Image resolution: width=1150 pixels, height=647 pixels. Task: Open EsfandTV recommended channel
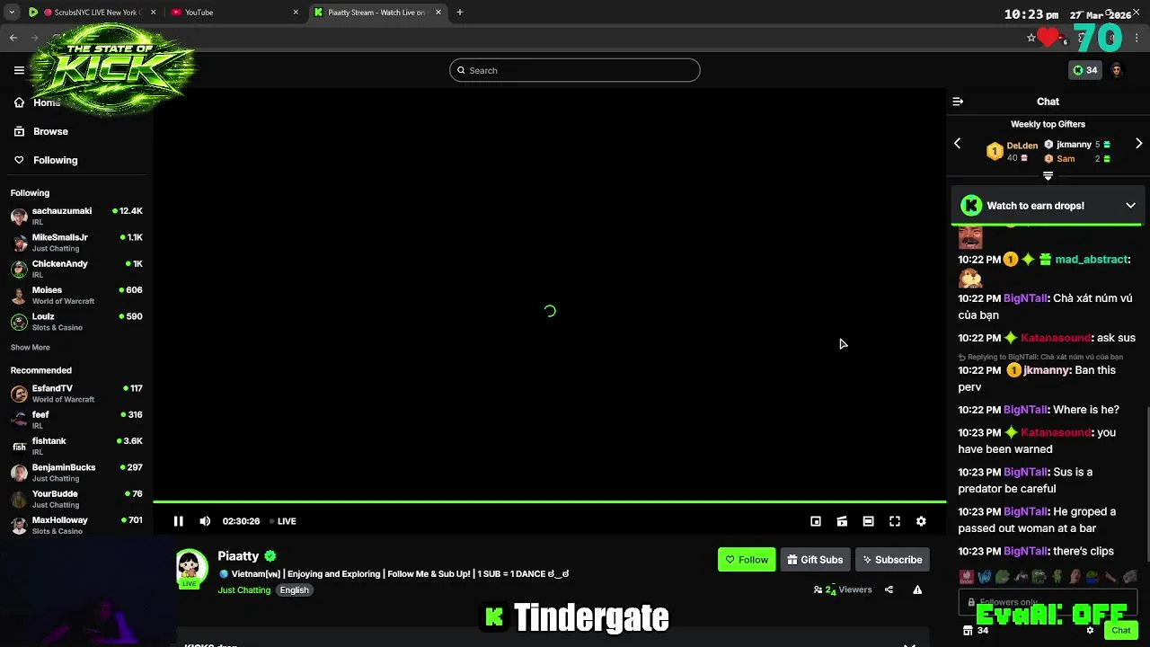tap(76, 394)
